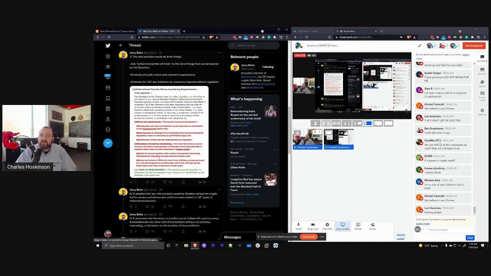The width and height of the screenshot is (491, 276).
Task: Open the More circle icon in Twitter sidebar
Action: [108, 130]
